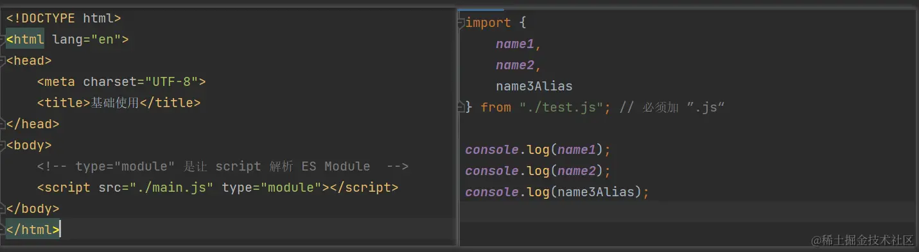Click the closing </script> tag
The image size is (919, 252).
364,187
